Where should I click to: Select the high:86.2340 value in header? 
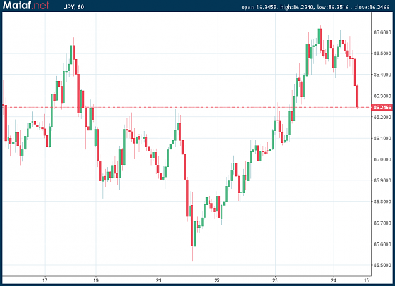coord(297,7)
